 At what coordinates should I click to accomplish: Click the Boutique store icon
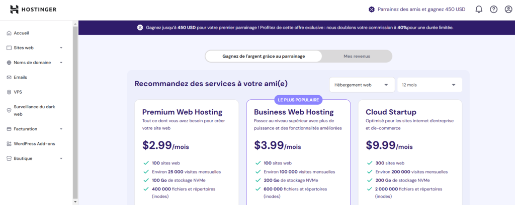click(9, 158)
